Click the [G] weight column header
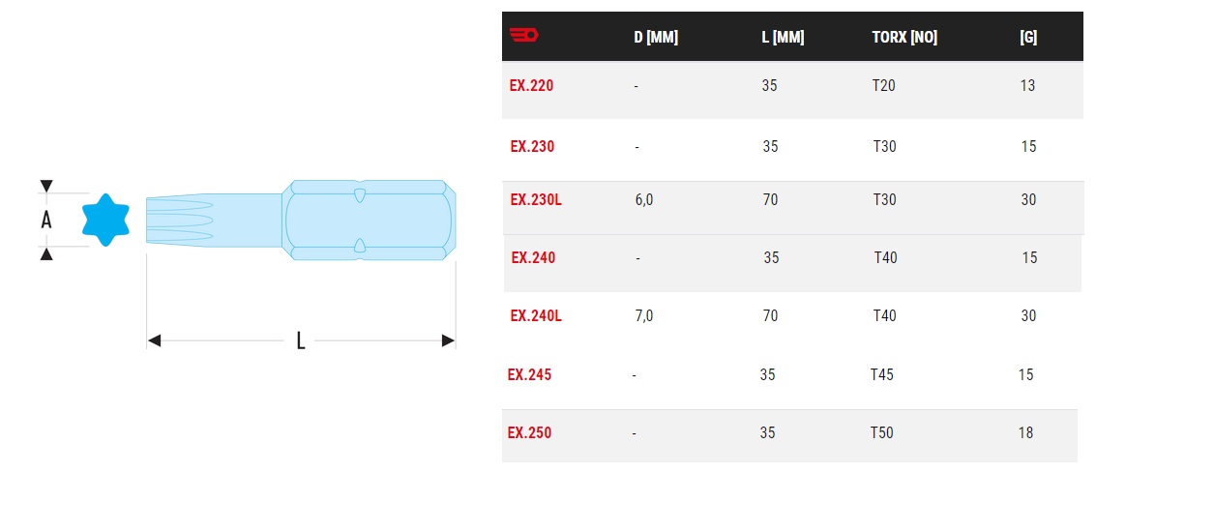 (1028, 38)
